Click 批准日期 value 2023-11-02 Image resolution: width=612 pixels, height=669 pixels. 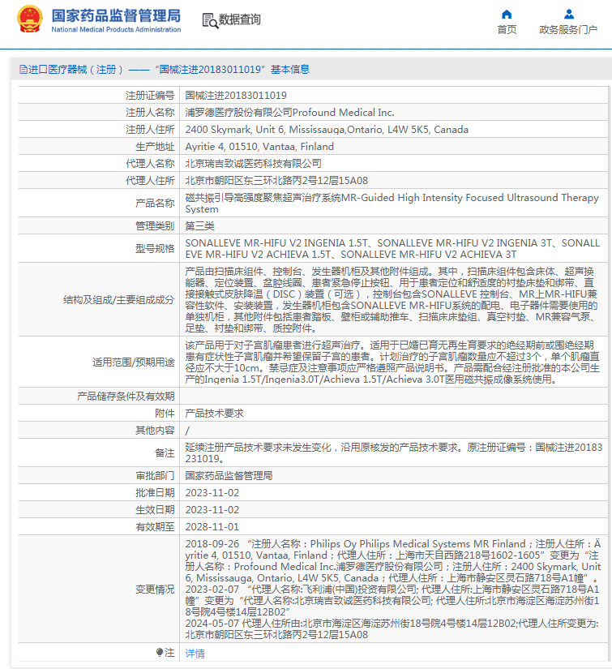coord(212,492)
